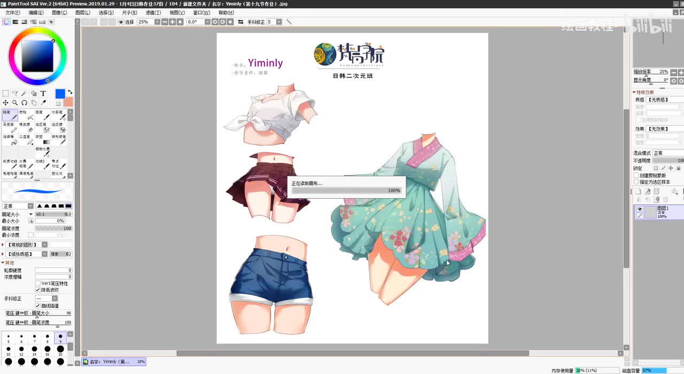Click the zoom out minus button in toolbar
The width and height of the screenshot is (684, 374).
pos(165,22)
